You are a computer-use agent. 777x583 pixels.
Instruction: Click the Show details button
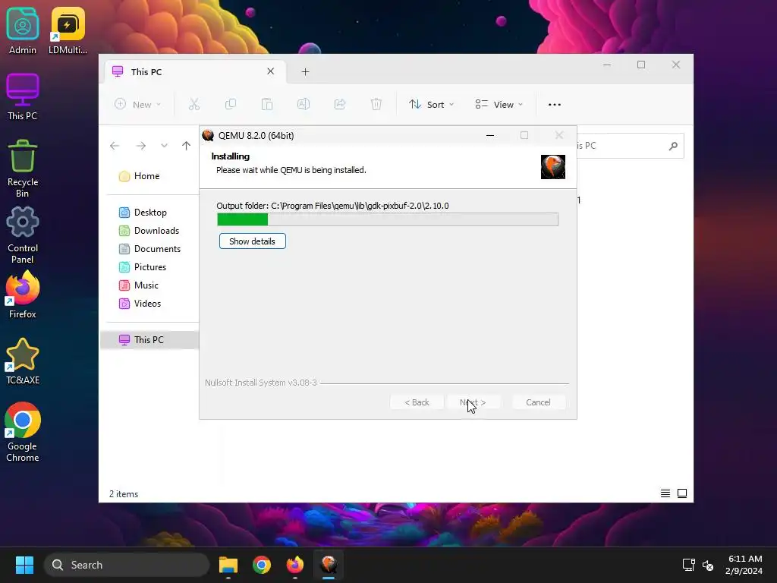(x=252, y=241)
